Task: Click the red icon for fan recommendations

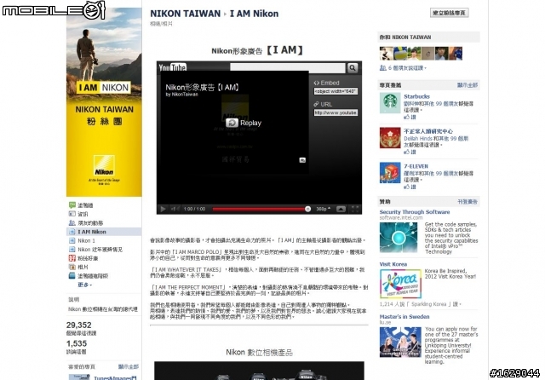Action: [x=72, y=258]
